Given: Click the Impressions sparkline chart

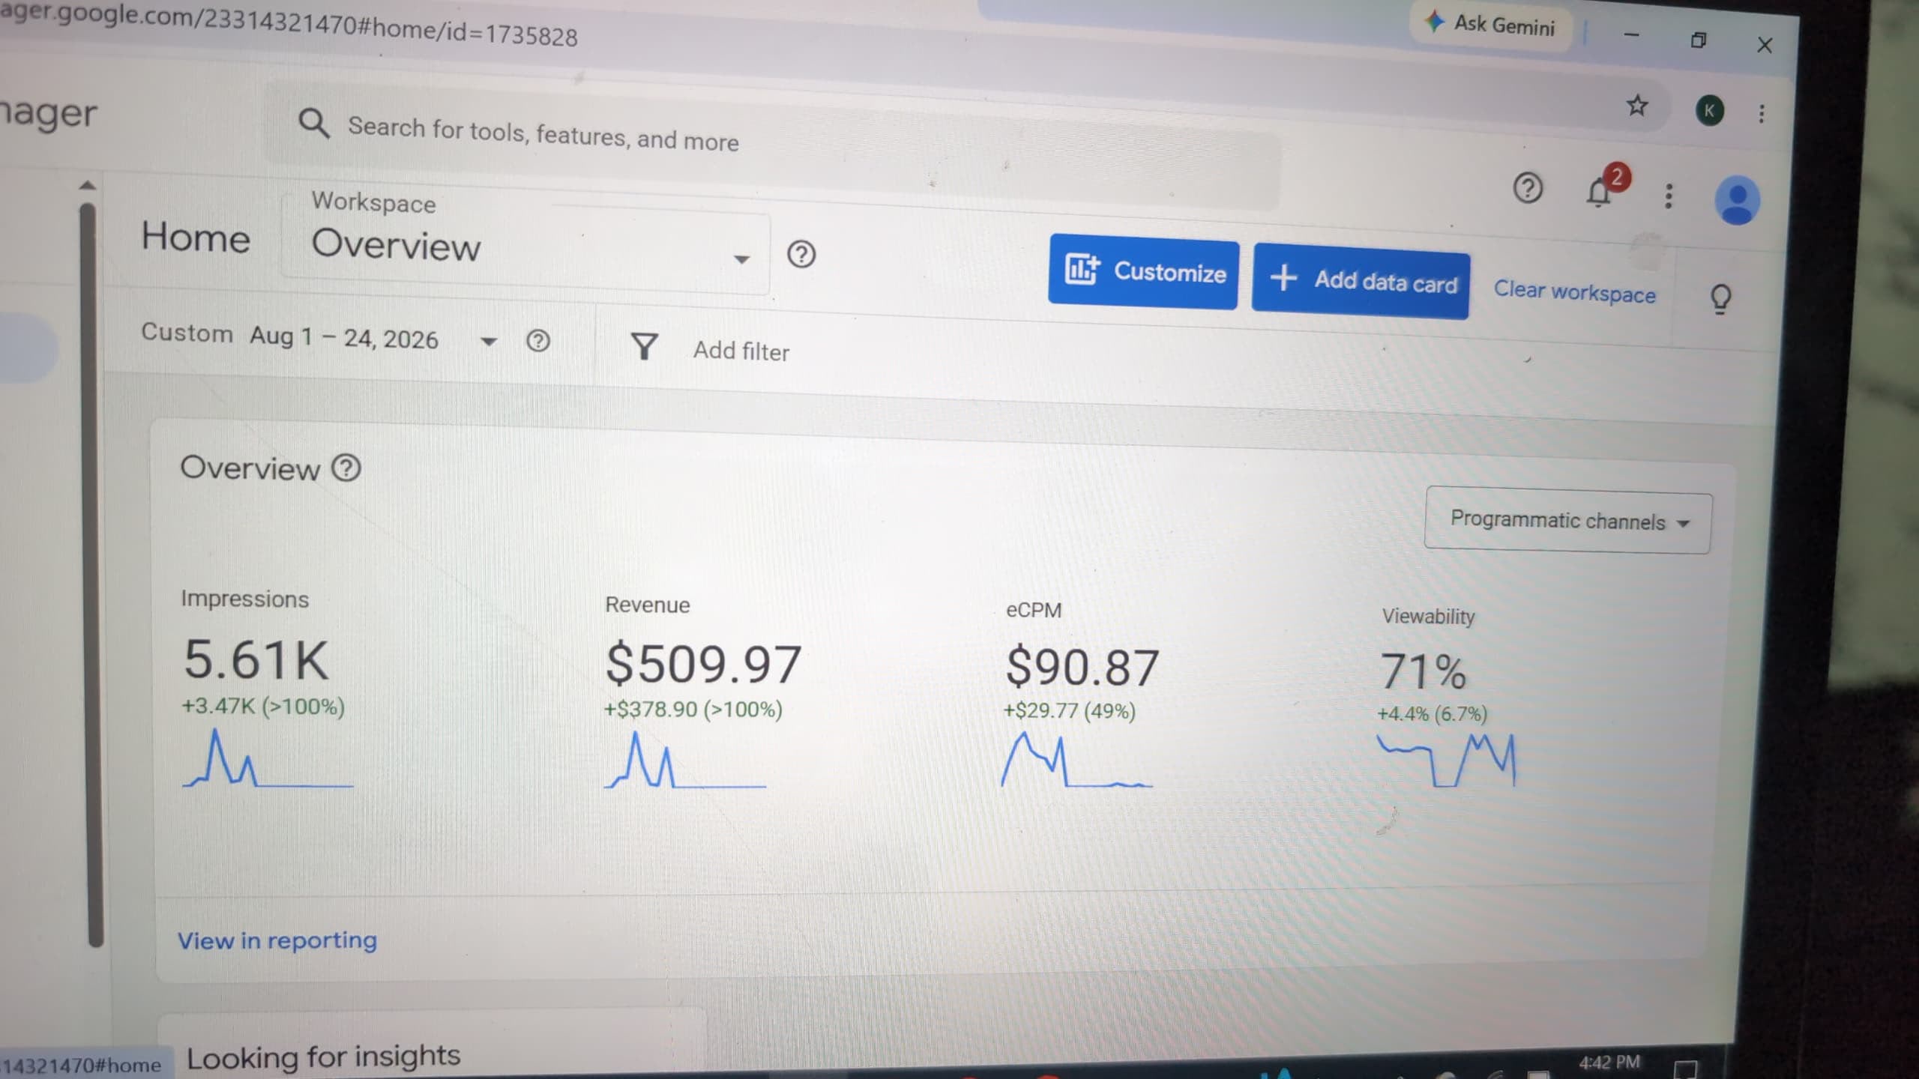Looking at the screenshot, I should (268, 758).
